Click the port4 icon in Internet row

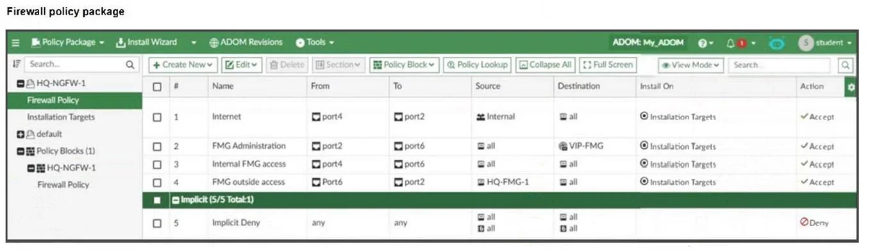315,118
